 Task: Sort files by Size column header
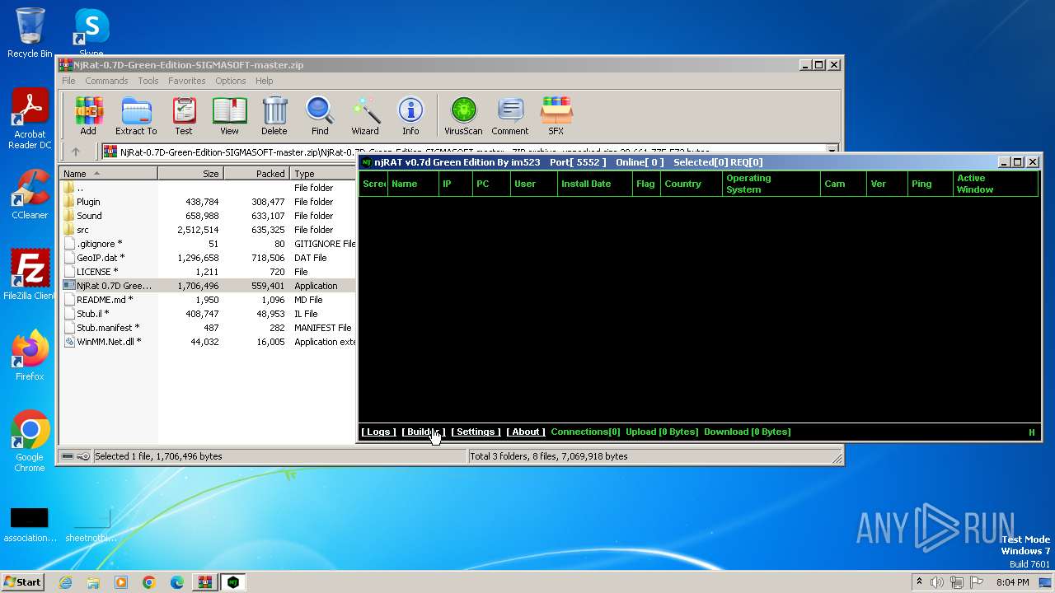click(x=190, y=174)
